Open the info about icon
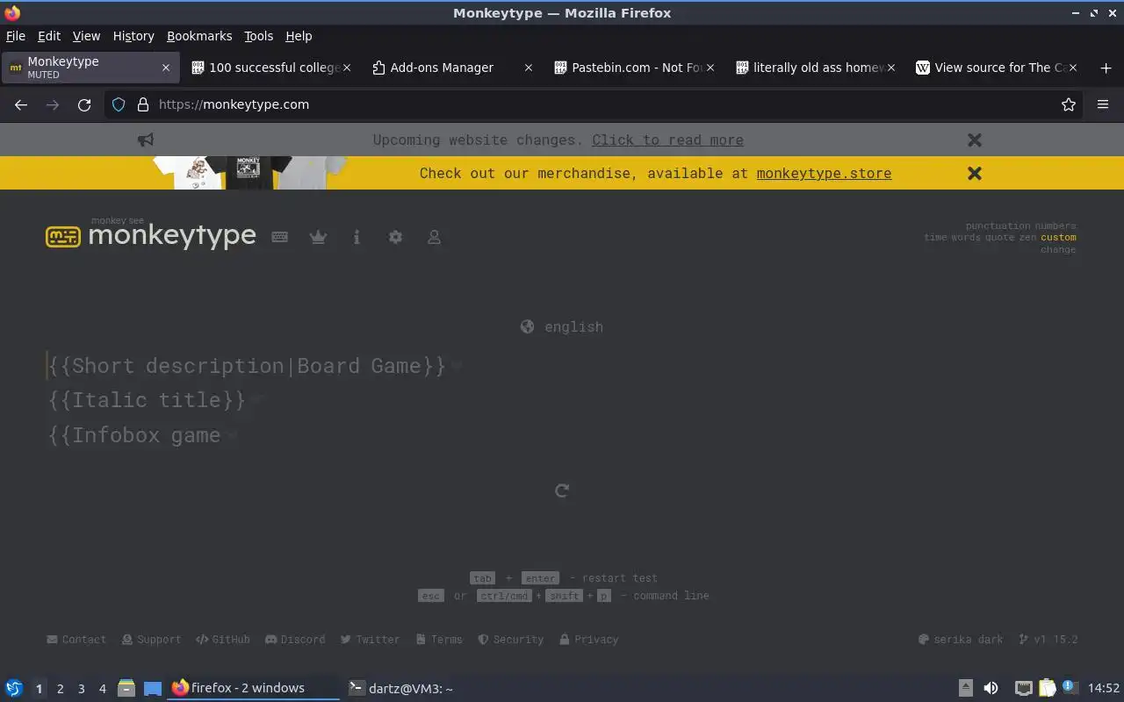This screenshot has width=1124, height=702. pos(357,237)
